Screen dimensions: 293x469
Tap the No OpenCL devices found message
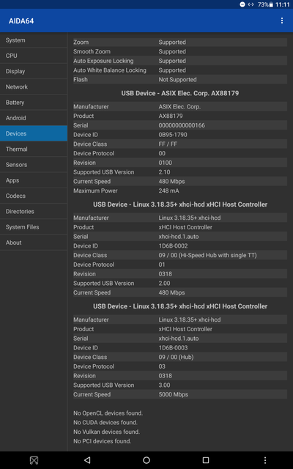[108, 413]
